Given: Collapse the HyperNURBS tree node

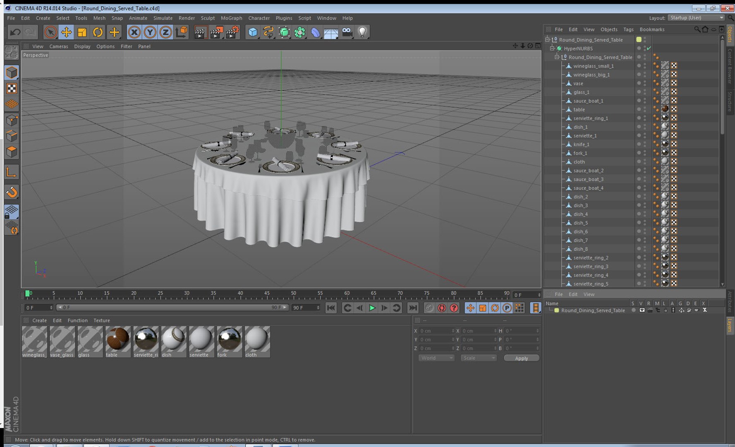Looking at the screenshot, I should point(552,48).
